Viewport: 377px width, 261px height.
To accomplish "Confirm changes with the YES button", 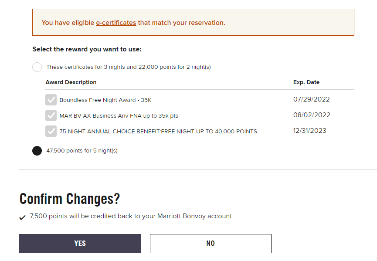I will (80, 244).
